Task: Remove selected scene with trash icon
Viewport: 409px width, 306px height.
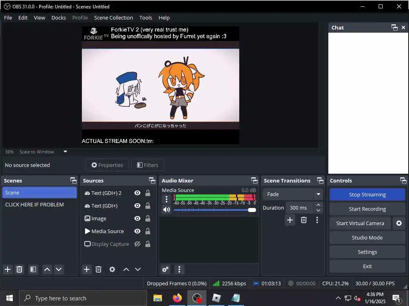Action: click(x=19, y=269)
